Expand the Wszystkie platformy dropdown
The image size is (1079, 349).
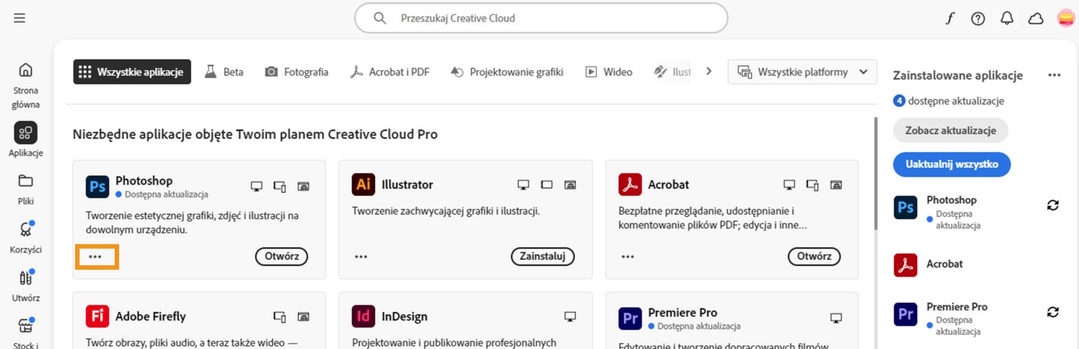click(802, 72)
